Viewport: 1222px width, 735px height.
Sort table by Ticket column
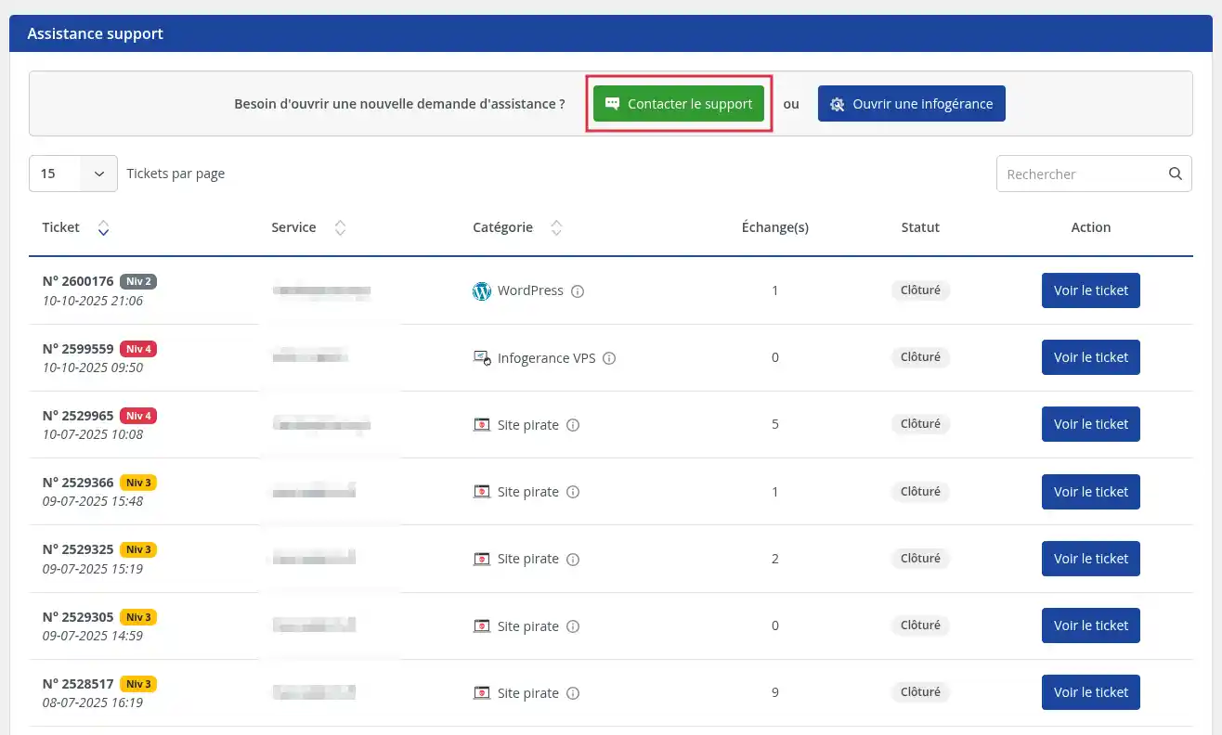(103, 228)
